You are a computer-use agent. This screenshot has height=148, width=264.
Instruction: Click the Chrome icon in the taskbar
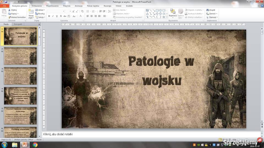click(35, 144)
